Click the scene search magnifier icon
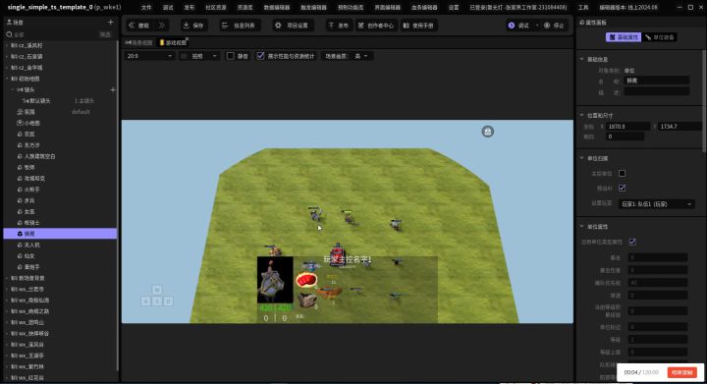The width and height of the screenshot is (707, 384). 9,34
